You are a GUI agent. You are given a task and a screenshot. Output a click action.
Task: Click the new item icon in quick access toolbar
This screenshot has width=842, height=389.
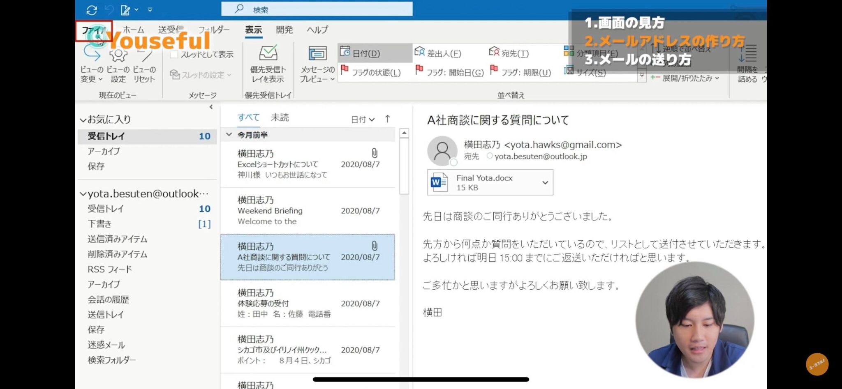[x=125, y=10]
